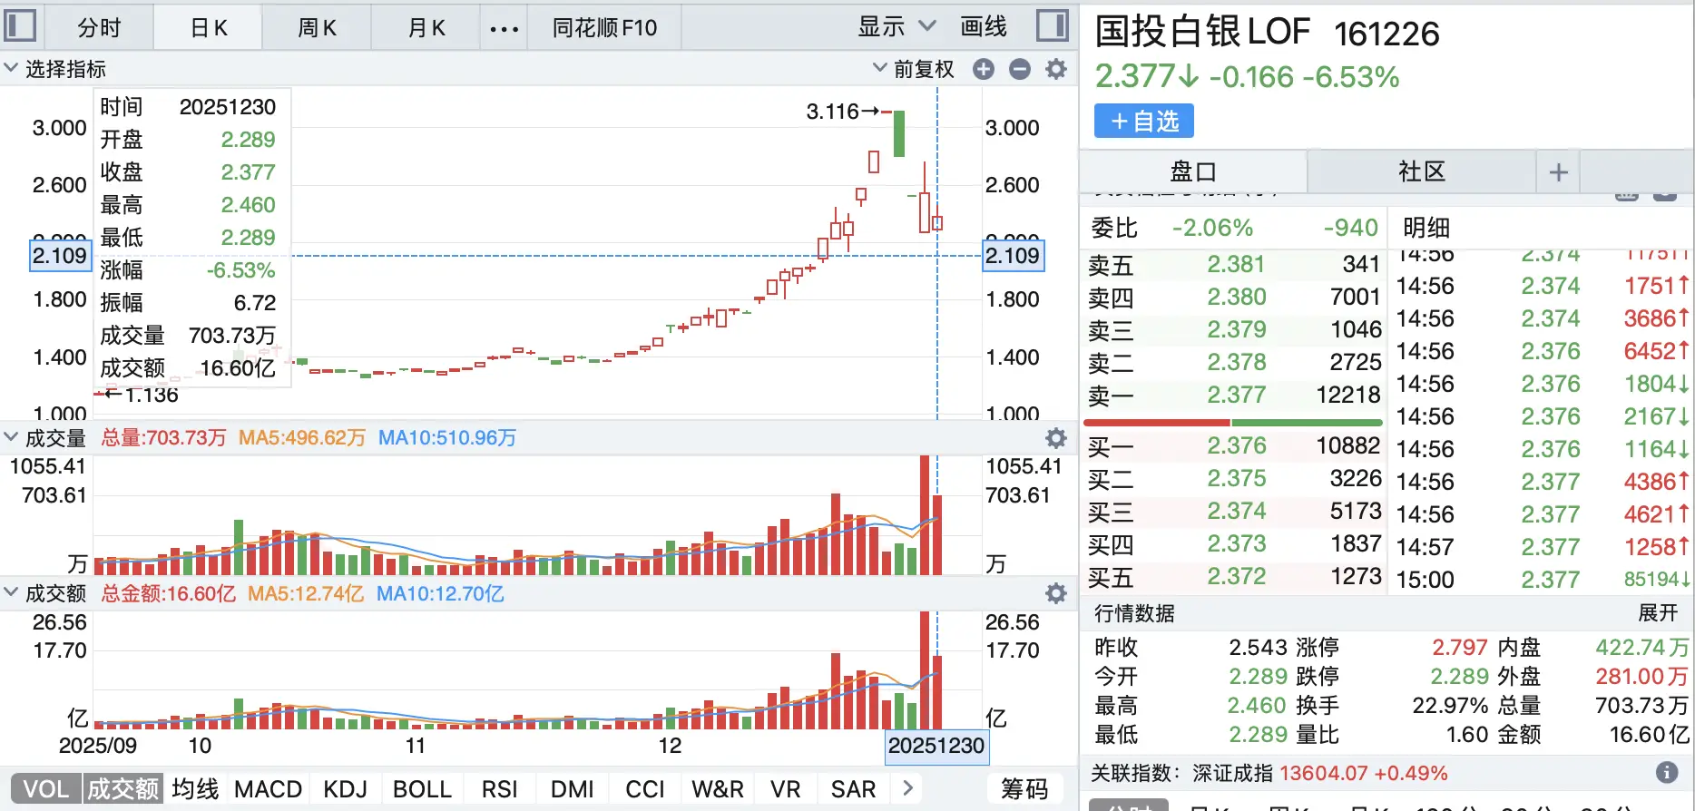Switch to the 周K weekly tab
1695x811 pixels.
(317, 28)
